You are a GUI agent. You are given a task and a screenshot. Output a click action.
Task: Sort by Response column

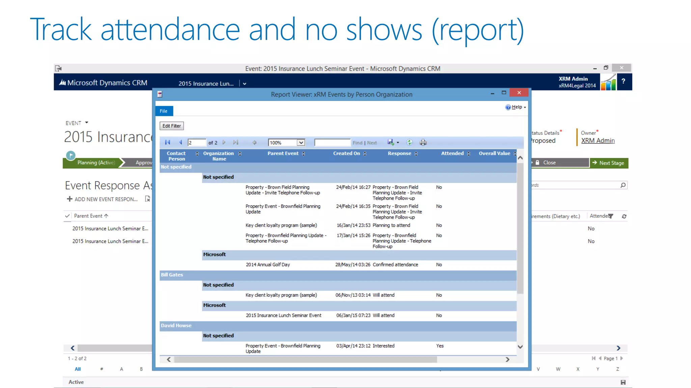416,154
